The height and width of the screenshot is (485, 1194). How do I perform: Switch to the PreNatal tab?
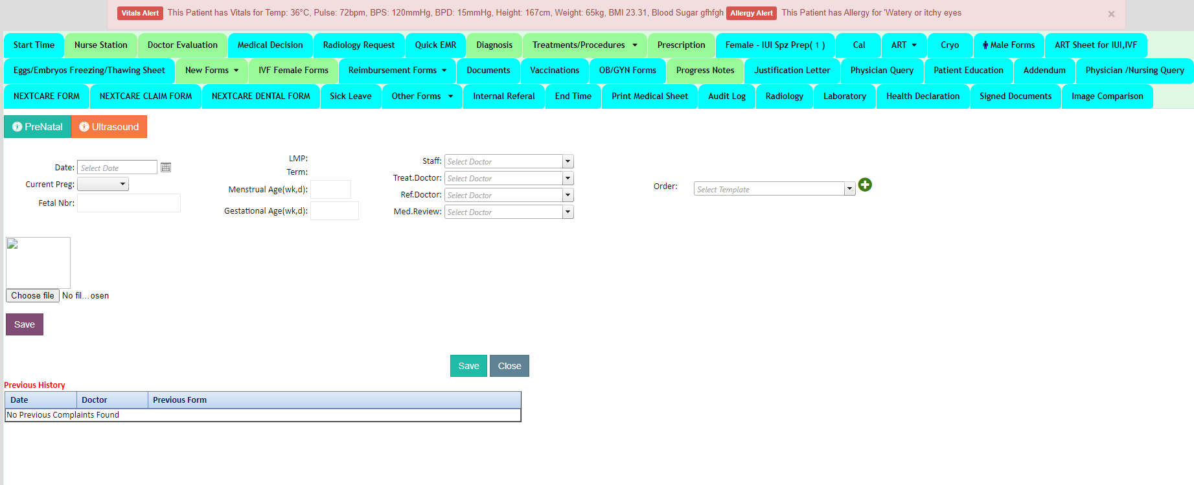tap(38, 127)
